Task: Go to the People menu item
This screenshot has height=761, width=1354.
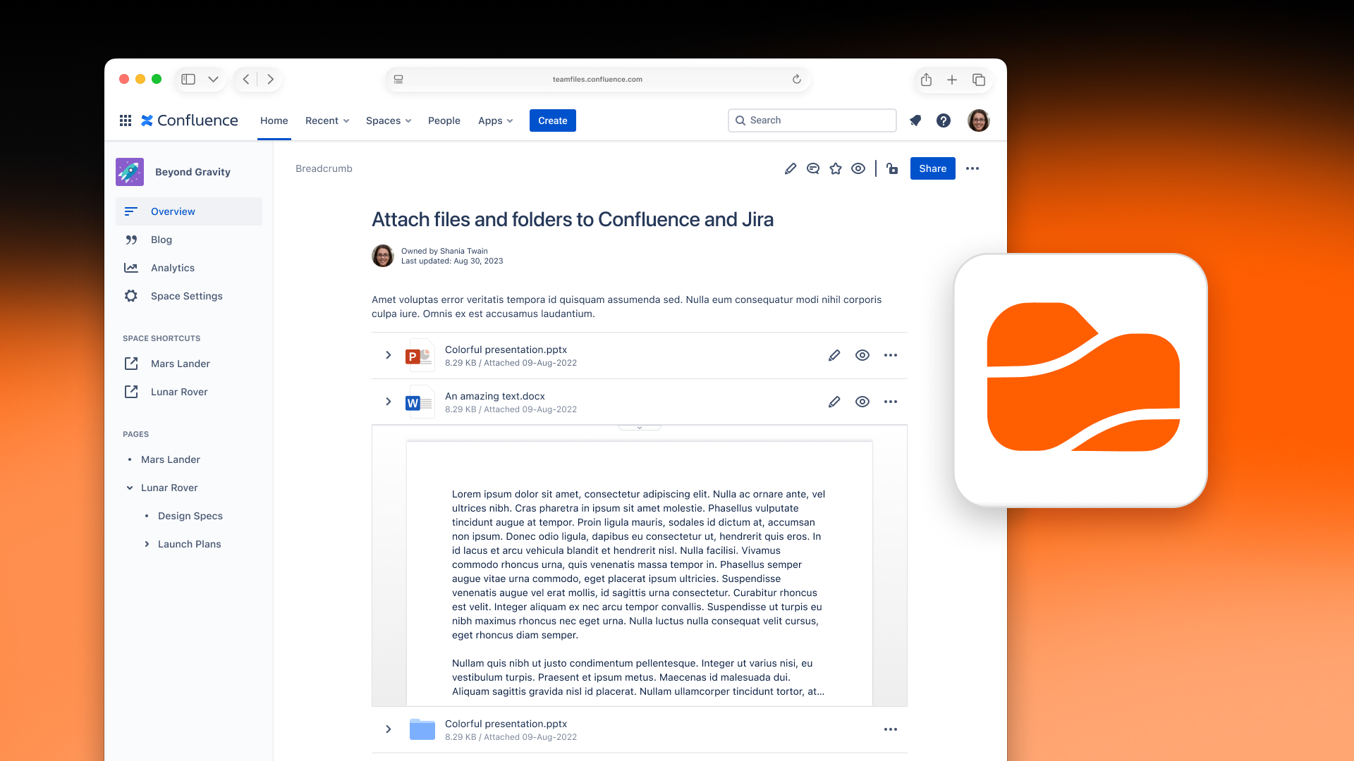Action: pos(444,120)
